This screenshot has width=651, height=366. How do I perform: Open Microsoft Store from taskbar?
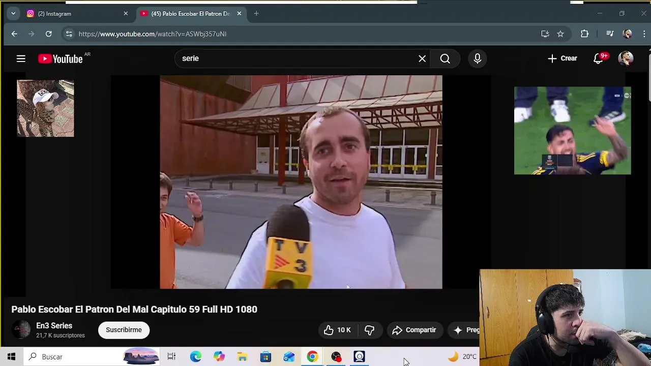tap(265, 357)
